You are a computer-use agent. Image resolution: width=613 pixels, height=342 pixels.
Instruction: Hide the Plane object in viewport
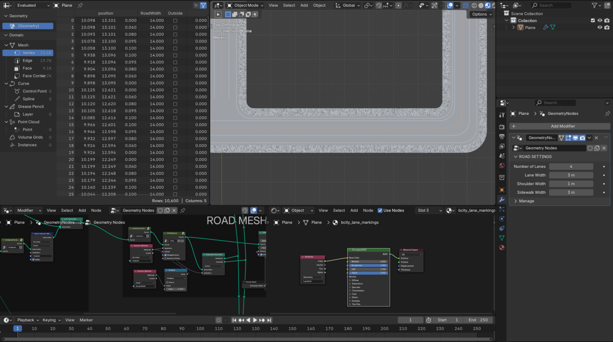click(600, 28)
